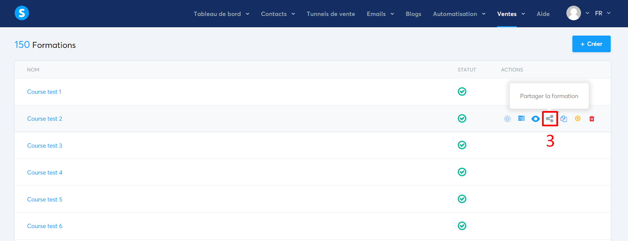
Task: Click the Systeme.io S logo
Action: click(x=22, y=13)
